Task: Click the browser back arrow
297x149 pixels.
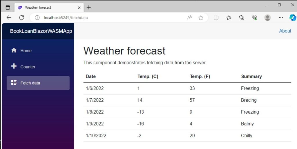Action: click(9, 18)
